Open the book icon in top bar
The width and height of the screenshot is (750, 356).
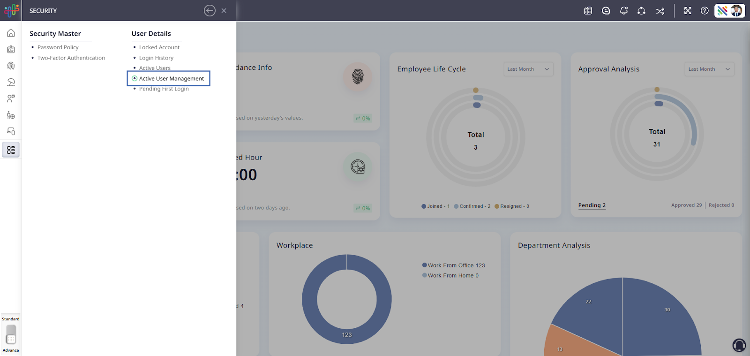pos(588,10)
